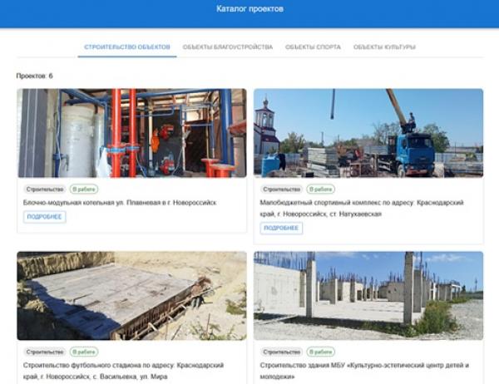Click «Строительство» tag on the котельная card
The height and width of the screenshot is (384, 499).
point(44,190)
